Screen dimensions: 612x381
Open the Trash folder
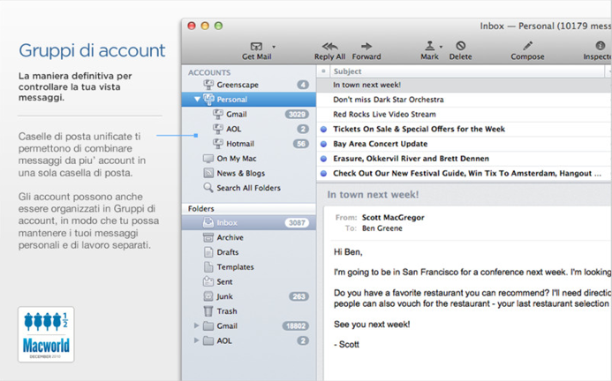pyautogui.click(x=249, y=311)
